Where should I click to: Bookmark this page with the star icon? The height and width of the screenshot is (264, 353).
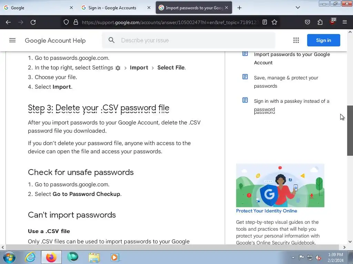(274, 22)
